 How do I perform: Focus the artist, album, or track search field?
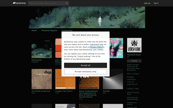point(48,3)
